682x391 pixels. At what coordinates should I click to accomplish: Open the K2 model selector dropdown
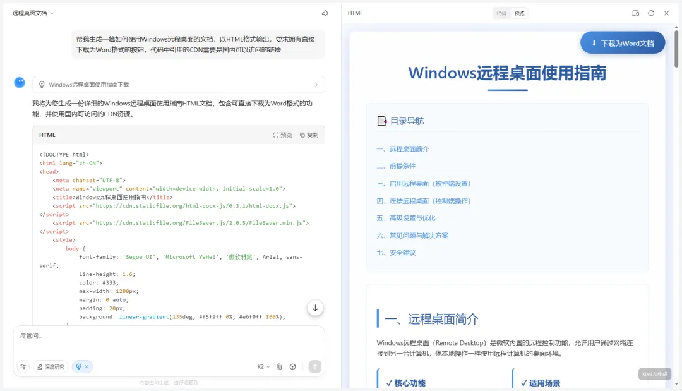[x=263, y=366]
